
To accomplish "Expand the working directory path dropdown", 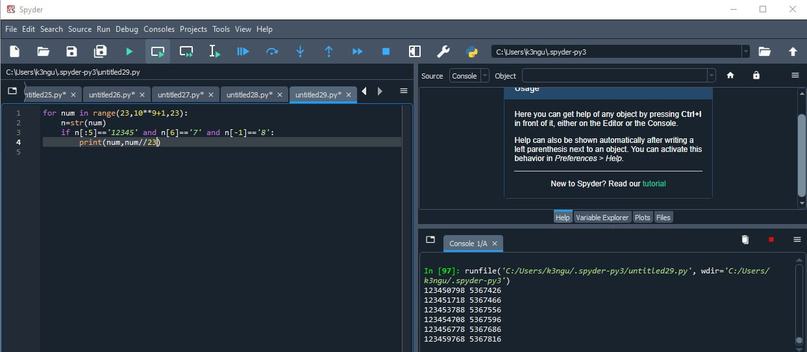I will click(x=745, y=51).
